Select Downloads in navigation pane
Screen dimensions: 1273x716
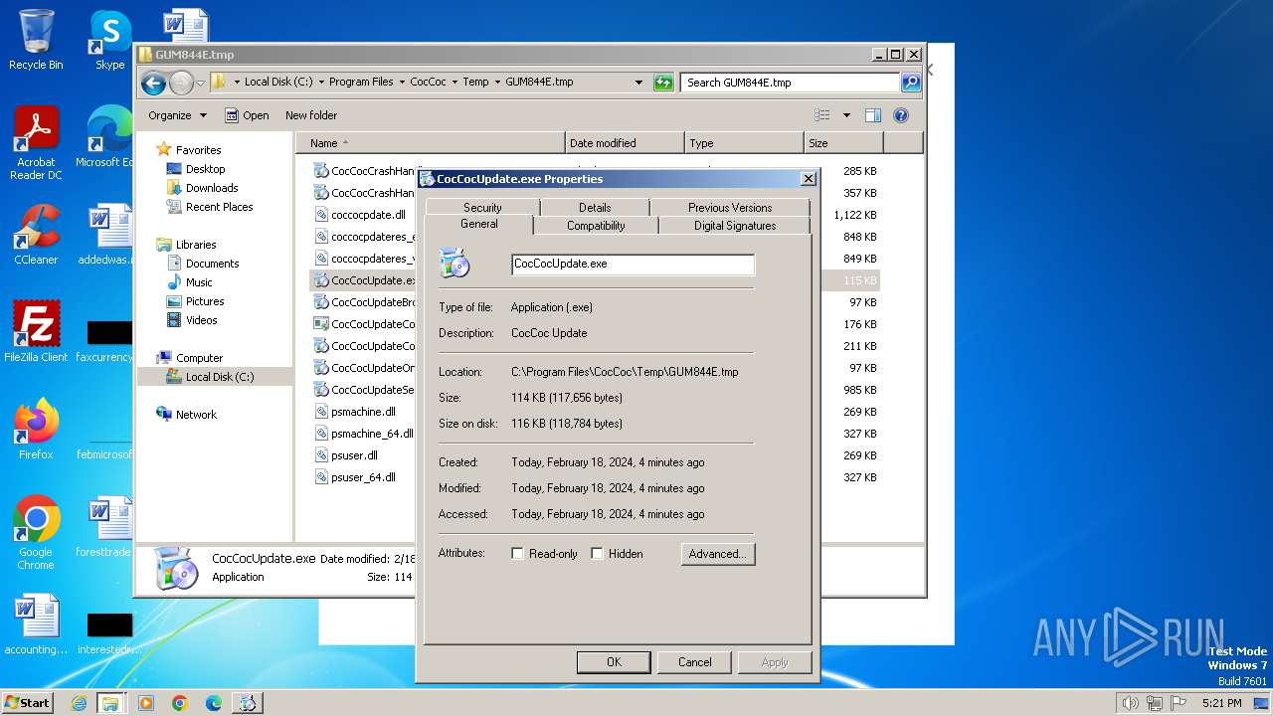pos(212,188)
